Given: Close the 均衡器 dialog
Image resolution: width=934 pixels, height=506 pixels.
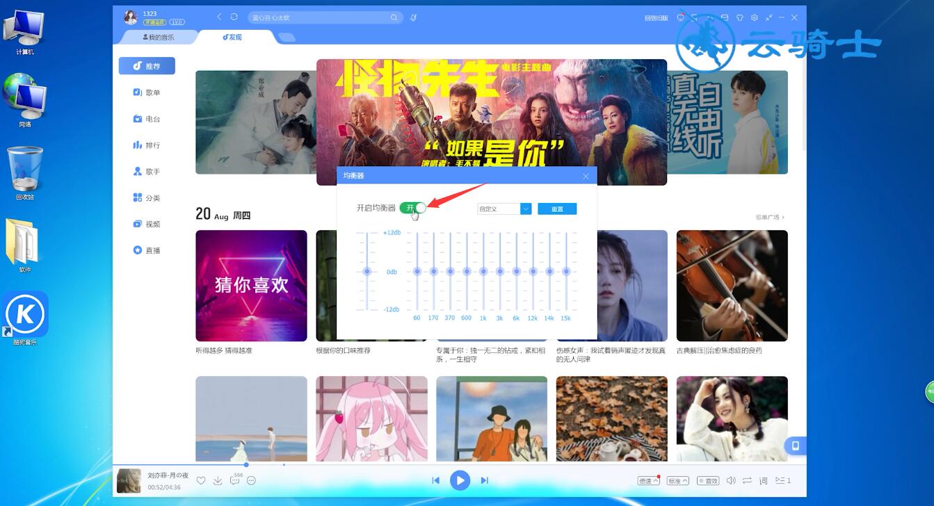Looking at the screenshot, I should 586,177.
